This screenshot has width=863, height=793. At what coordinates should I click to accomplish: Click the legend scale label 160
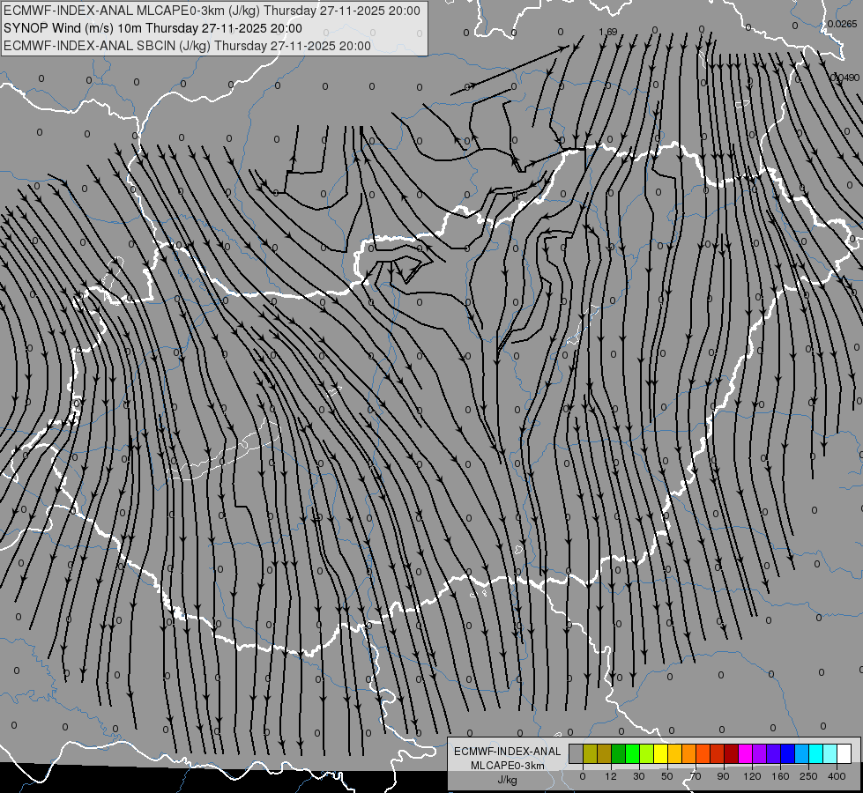click(x=780, y=776)
